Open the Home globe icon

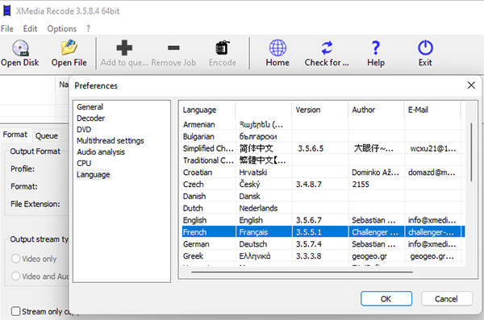(x=277, y=48)
